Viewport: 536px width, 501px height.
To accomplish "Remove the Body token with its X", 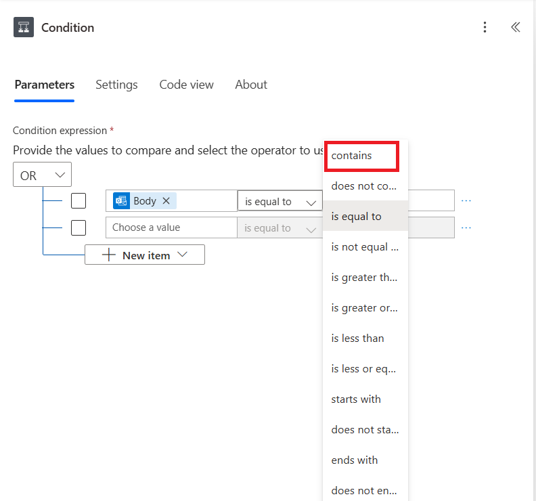I will point(166,201).
